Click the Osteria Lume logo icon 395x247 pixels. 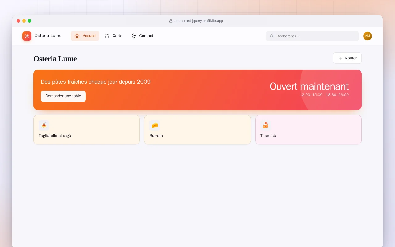(27, 36)
